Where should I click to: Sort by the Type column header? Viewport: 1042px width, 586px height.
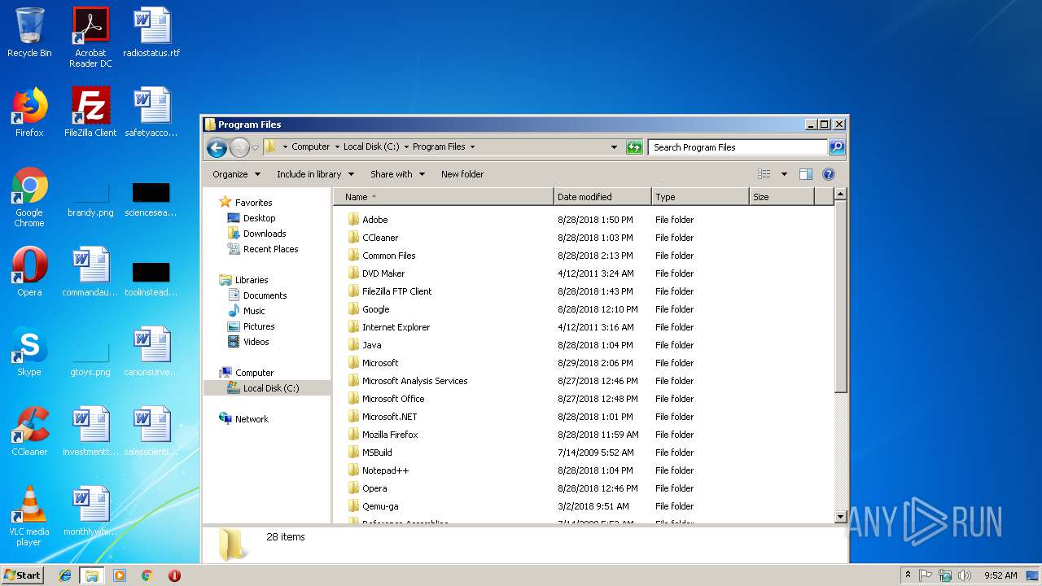click(700, 197)
